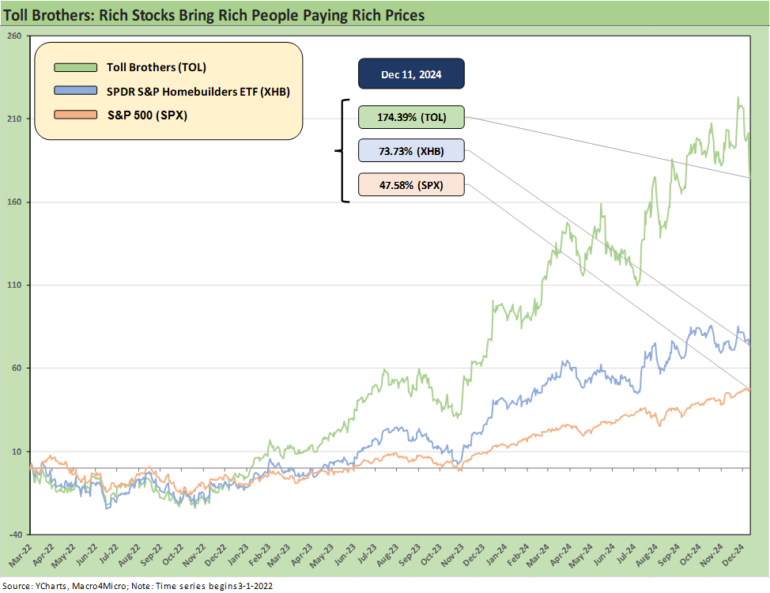Select the 'SPDR S&P Homebuilders ETF (XHB)' legend label
This screenshot has width=770, height=593.
[x=198, y=92]
